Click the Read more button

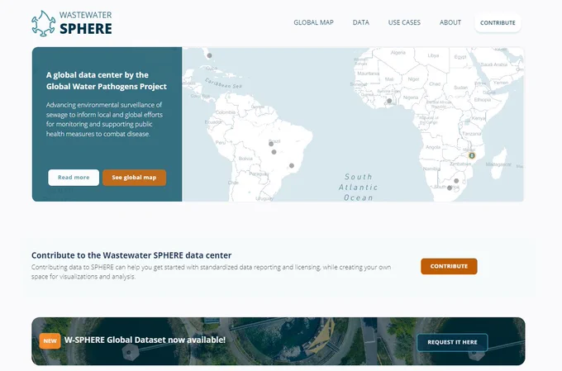point(74,178)
